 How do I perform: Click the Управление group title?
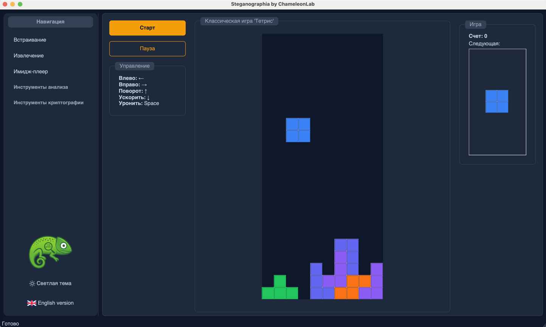[135, 66]
